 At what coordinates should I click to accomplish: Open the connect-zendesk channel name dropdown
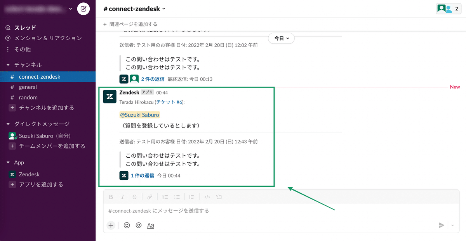[x=134, y=9]
